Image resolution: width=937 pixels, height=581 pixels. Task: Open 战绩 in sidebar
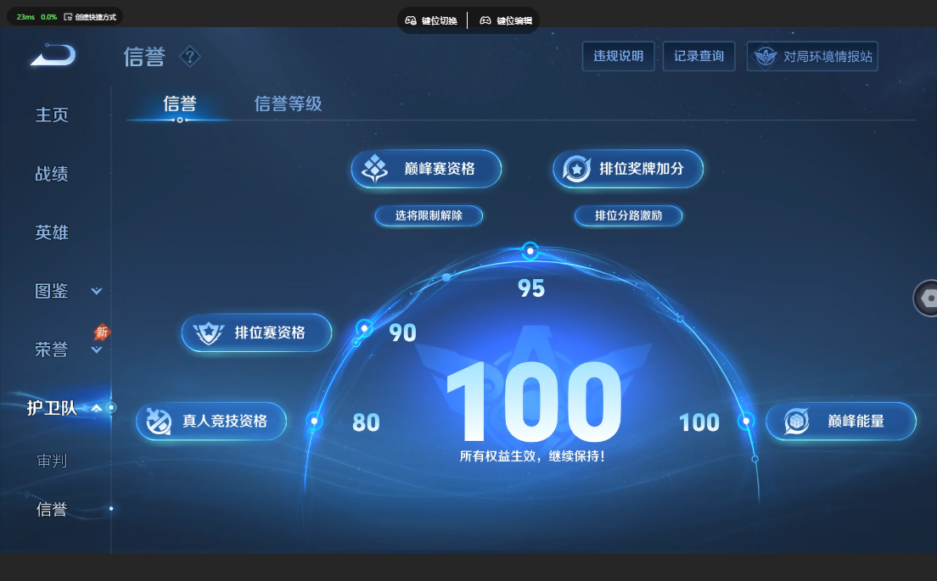(x=52, y=174)
